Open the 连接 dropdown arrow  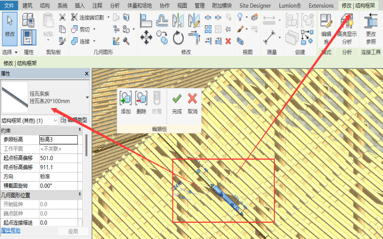(x=94, y=41)
